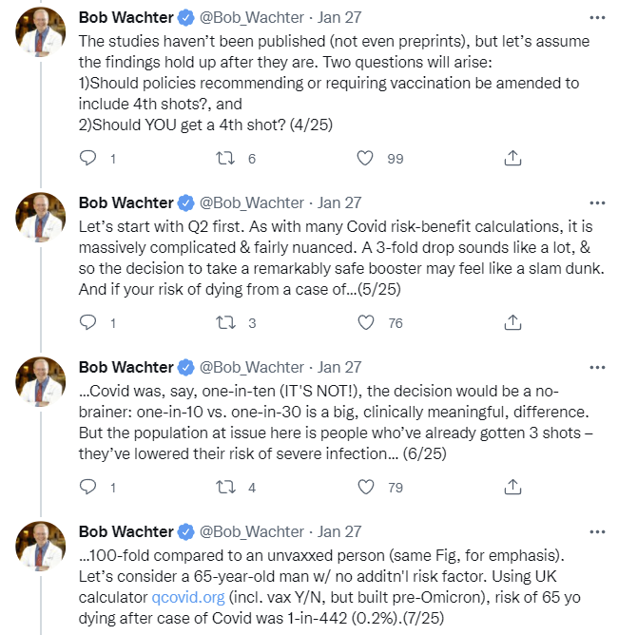Open more options for 5/25 tweet
The image size is (618, 635).
(x=597, y=202)
